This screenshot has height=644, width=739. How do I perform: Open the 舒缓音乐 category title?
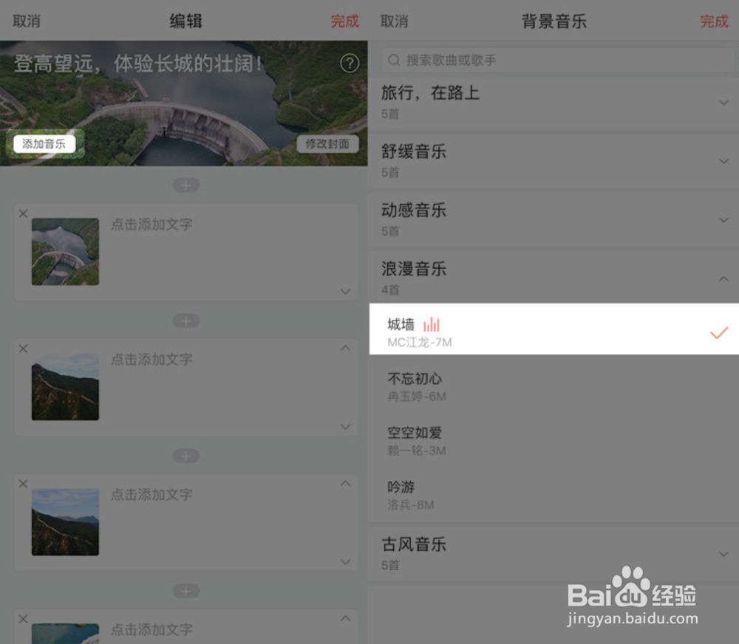pos(413,151)
